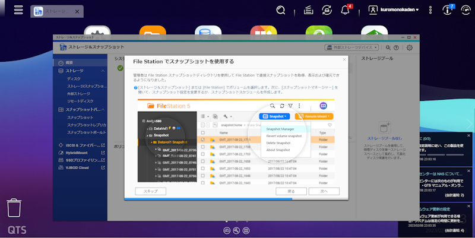
Task: Select 概要 in the sidebar
Action: [80, 63]
